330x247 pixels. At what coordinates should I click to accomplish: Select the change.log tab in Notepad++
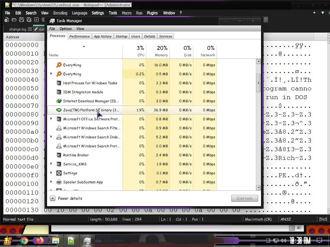(x=17, y=29)
